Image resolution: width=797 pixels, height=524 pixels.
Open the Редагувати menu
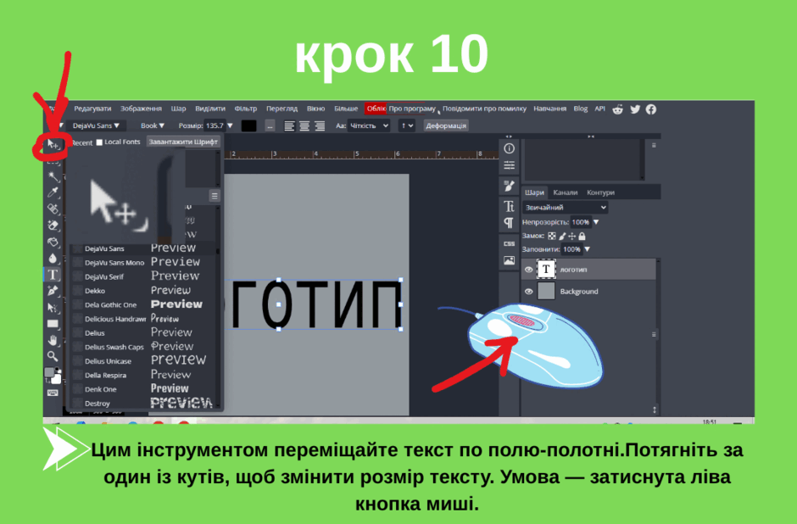pyautogui.click(x=92, y=109)
